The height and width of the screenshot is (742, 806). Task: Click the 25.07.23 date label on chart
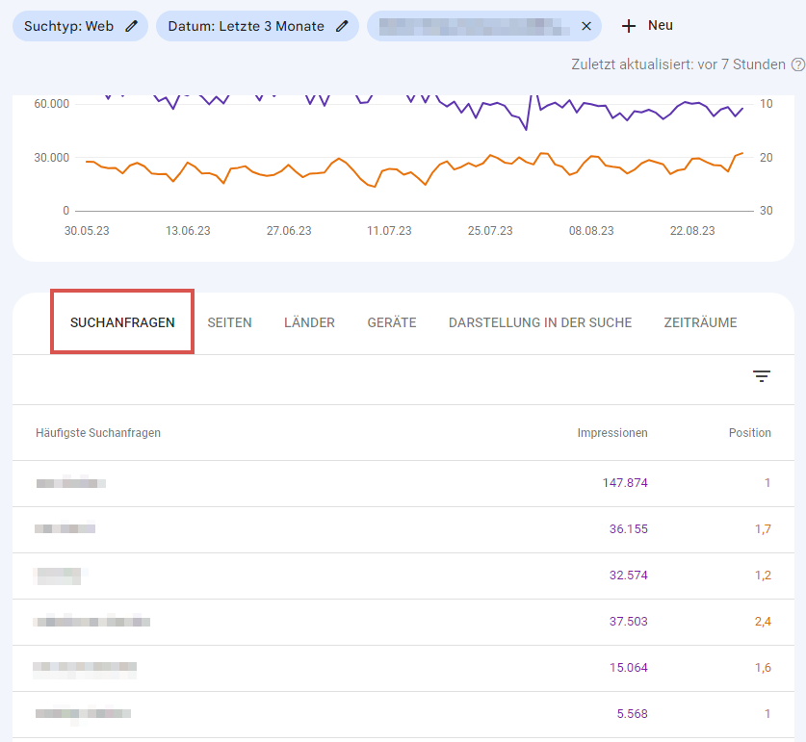tap(490, 231)
